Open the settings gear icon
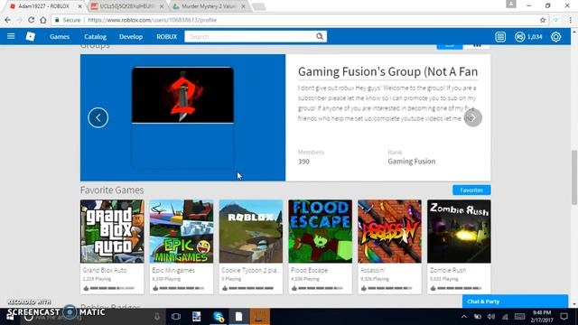The image size is (578, 325). [555, 37]
